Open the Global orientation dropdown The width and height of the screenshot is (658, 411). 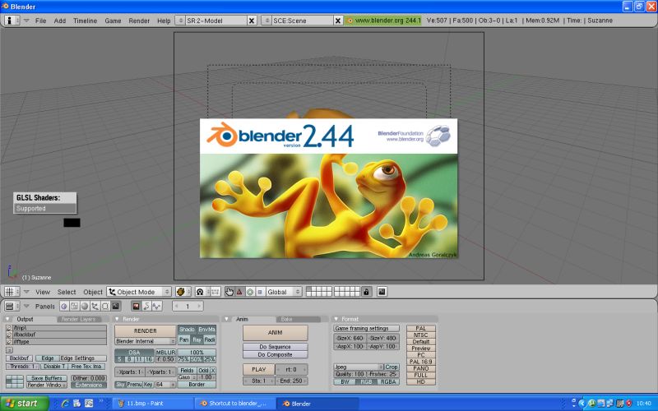pyautogui.click(x=284, y=292)
